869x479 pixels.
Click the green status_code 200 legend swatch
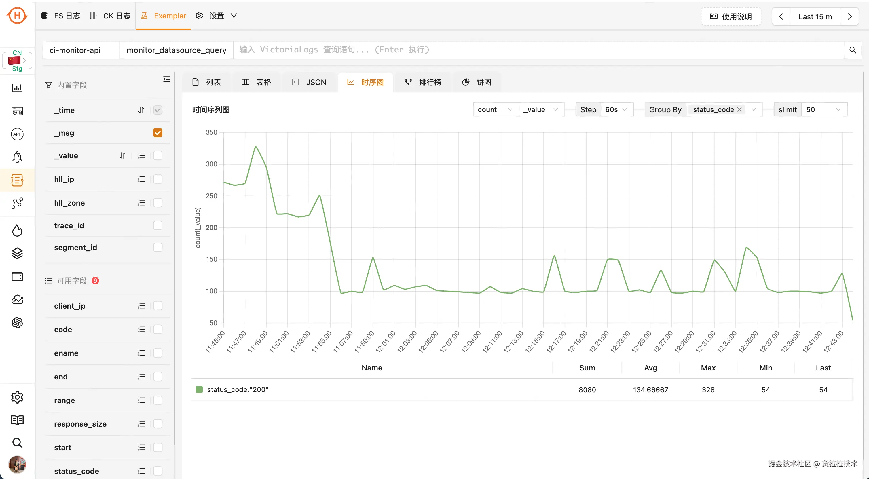point(199,389)
